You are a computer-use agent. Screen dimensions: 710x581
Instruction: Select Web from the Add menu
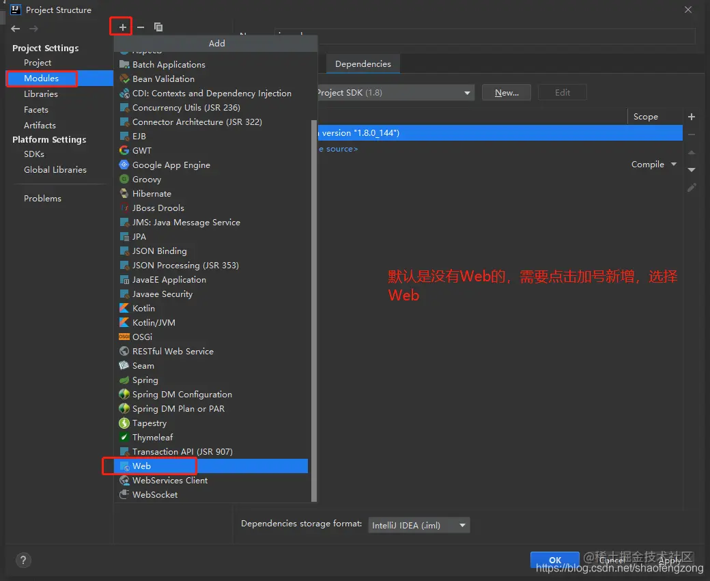pos(211,466)
